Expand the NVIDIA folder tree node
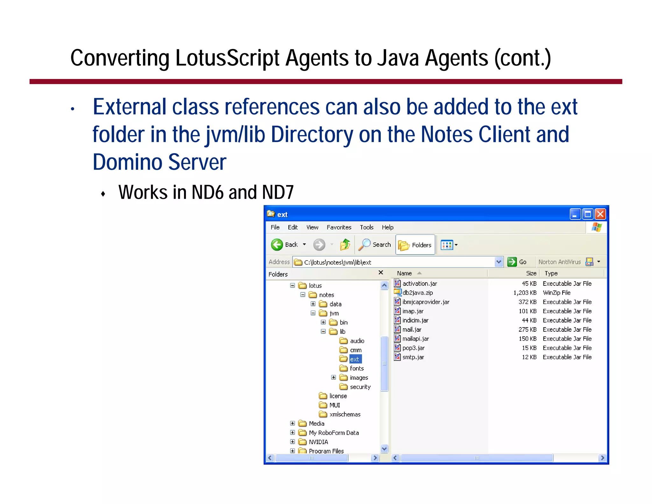The width and height of the screenshot is (652, 504). tap(292, 442)
